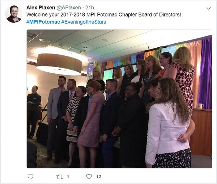
Task: Like the tweet with heart icon
Action: 89,177
